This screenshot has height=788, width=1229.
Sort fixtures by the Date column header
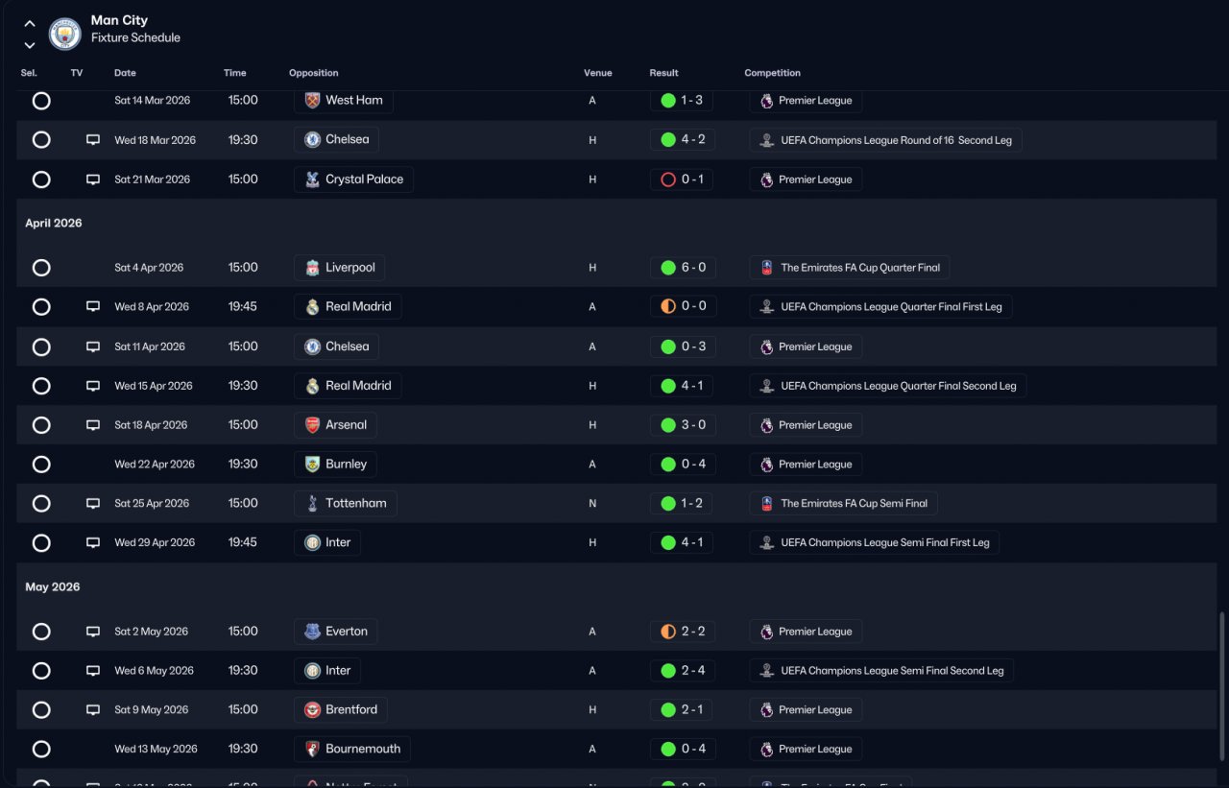point(125,73)
